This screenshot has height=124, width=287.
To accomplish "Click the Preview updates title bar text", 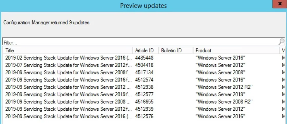I will click(x=143, y=6).
